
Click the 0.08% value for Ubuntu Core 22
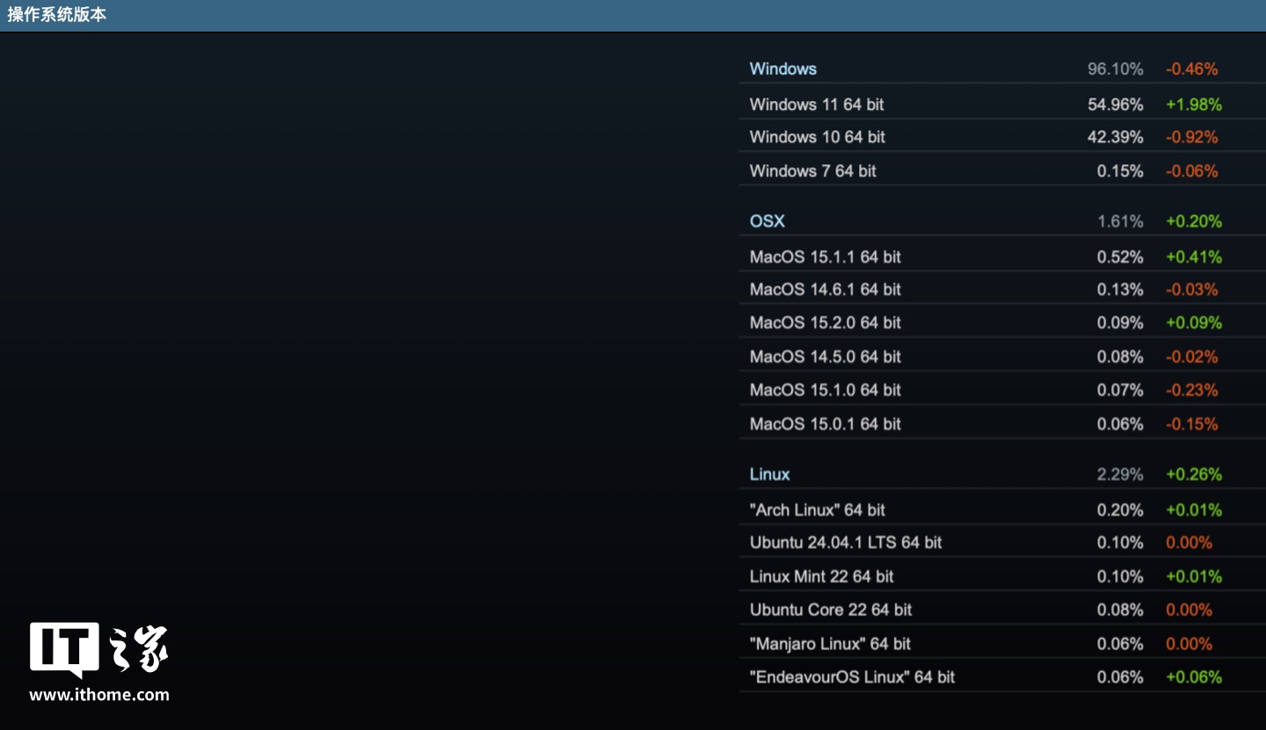click(x=1120, y=610)
